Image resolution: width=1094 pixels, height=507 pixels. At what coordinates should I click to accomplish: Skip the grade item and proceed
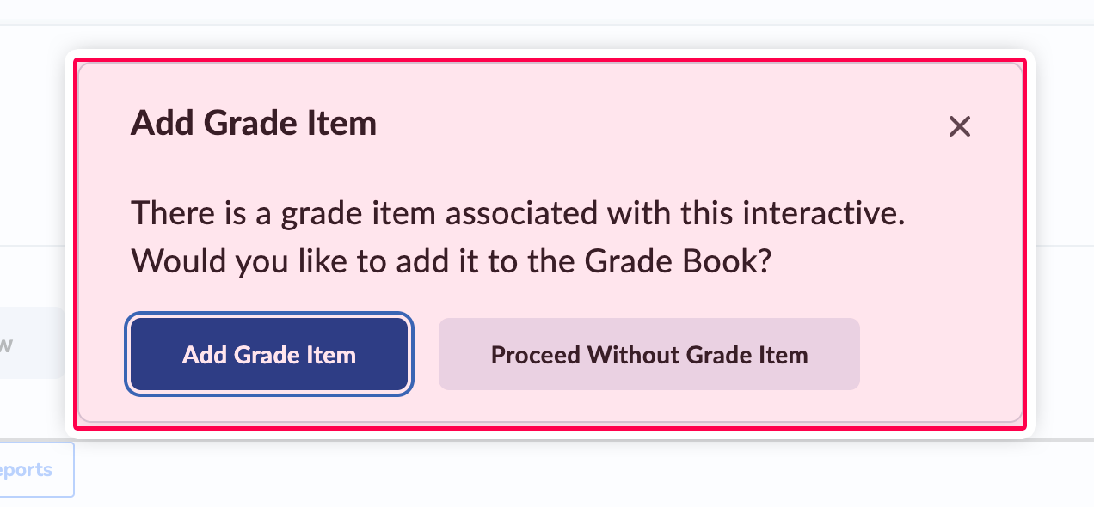coord(648,355)
